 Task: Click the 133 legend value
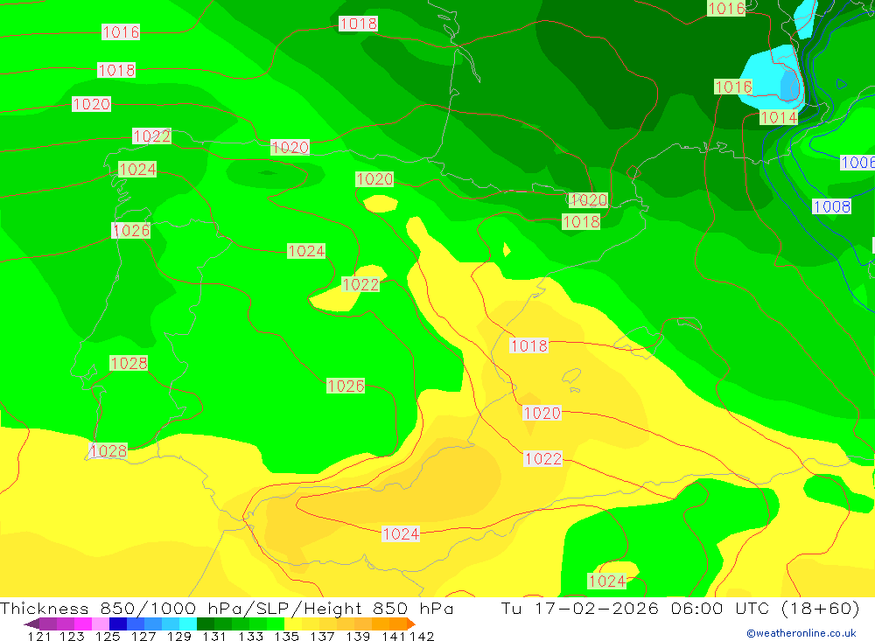[250, 636]
